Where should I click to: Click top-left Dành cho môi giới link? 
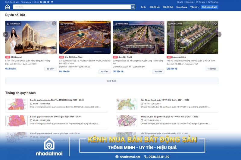click(12, 2)
